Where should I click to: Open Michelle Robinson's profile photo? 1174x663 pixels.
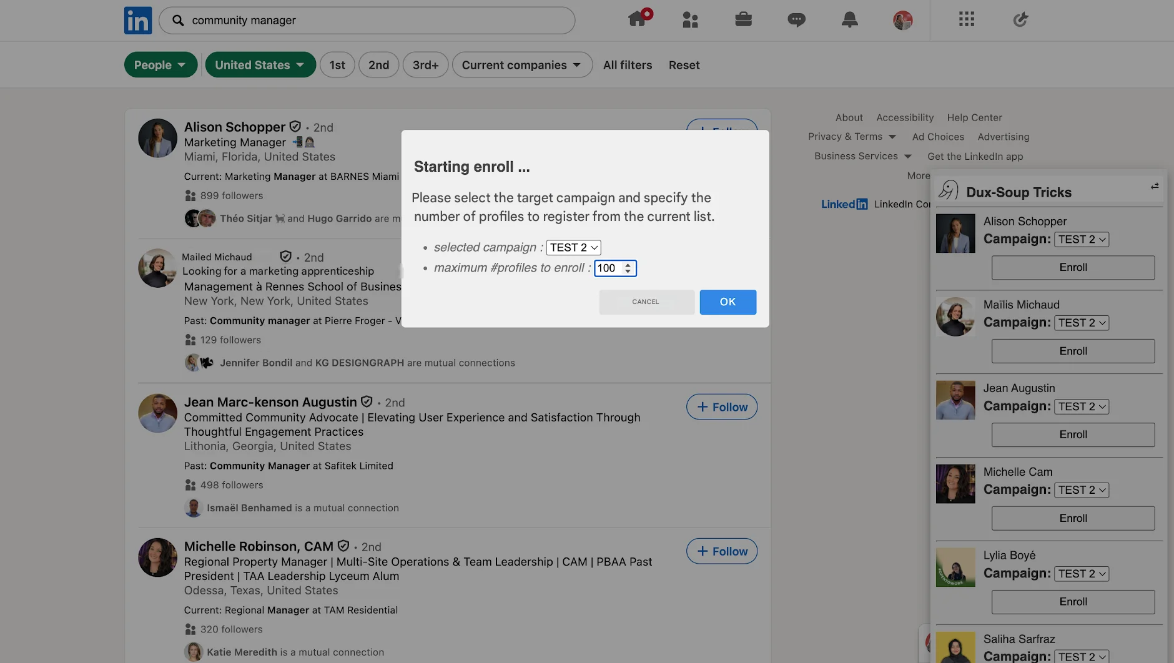[x=157, y=557]
